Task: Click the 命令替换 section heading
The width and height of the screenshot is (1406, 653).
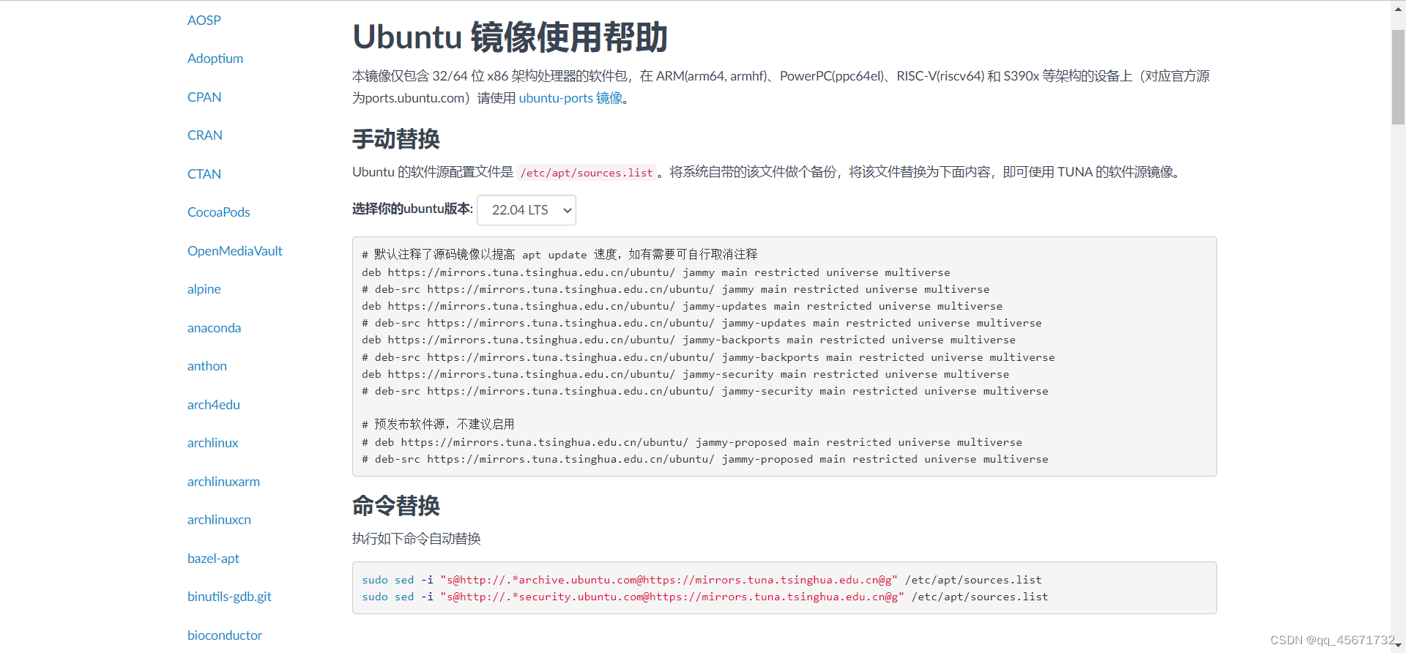Action: (396, 506)
